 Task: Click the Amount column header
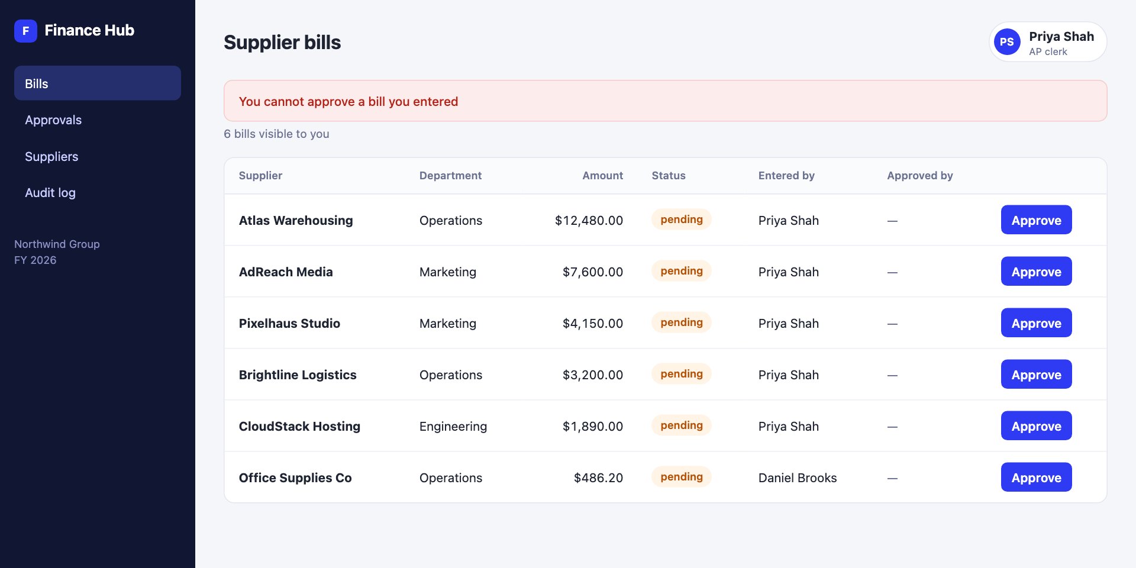(x=602, y=176)
